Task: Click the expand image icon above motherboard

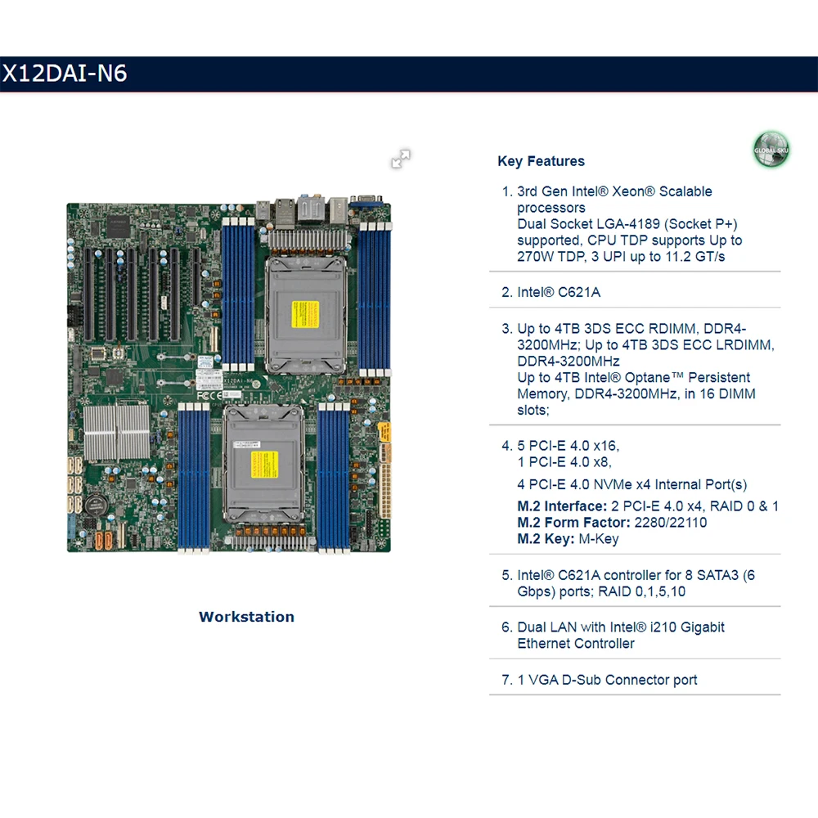Action: [401, 160]
